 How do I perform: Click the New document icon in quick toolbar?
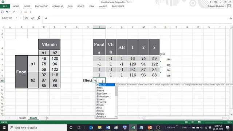click(x=21, y=12)
